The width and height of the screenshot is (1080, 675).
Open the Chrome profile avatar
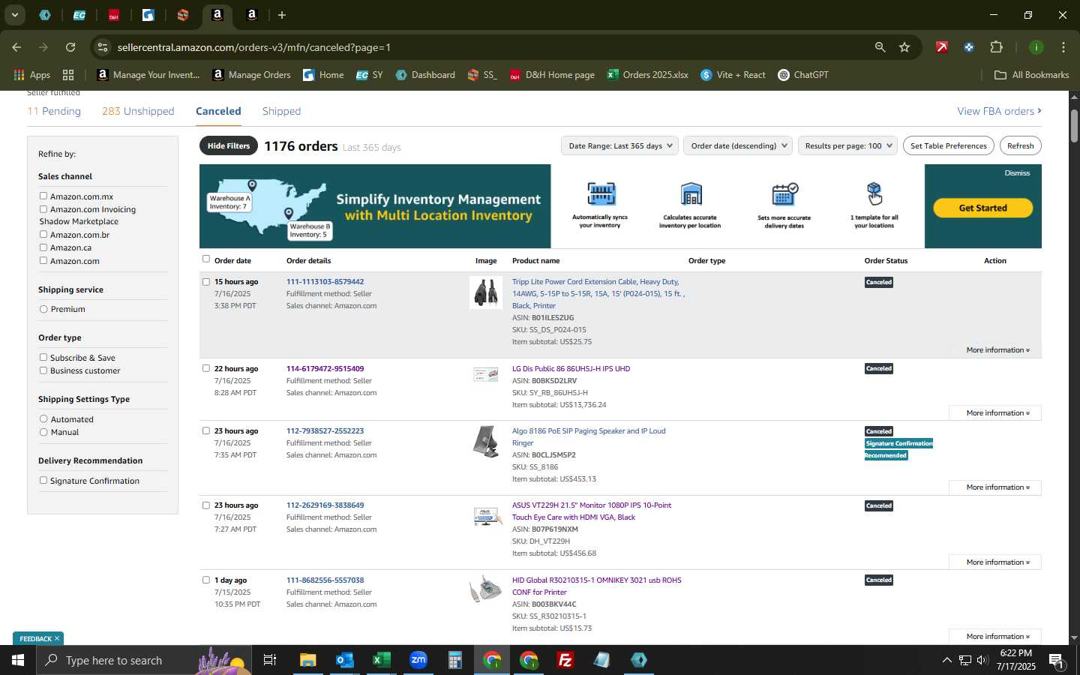click(1036, 47)
